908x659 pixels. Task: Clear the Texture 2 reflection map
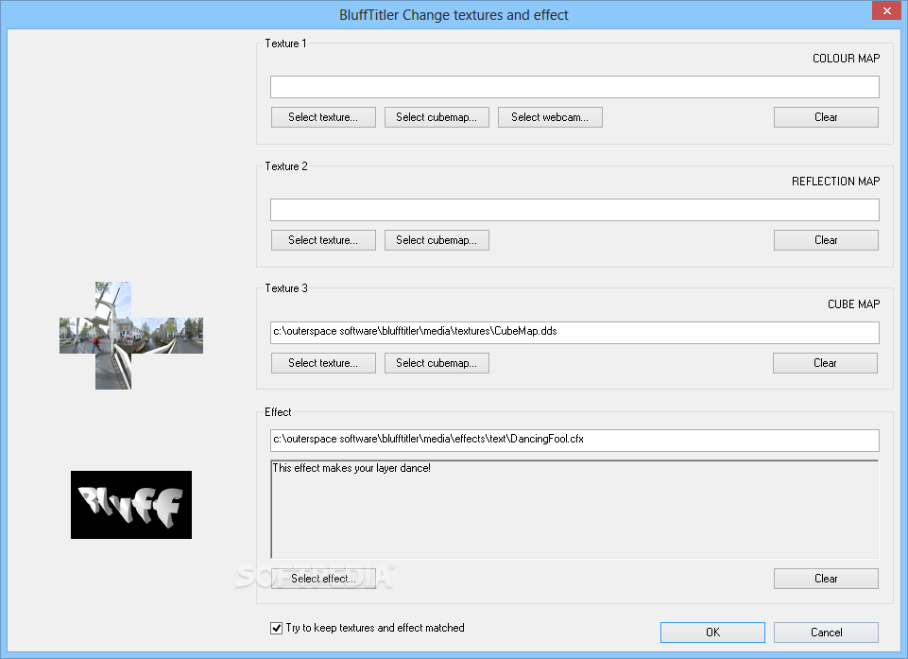[826, 240]
